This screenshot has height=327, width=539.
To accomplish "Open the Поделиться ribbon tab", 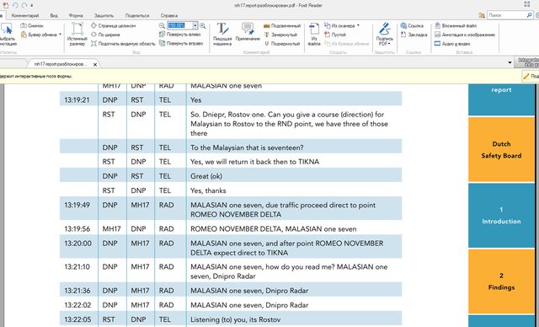I will (x=137, y=15).
